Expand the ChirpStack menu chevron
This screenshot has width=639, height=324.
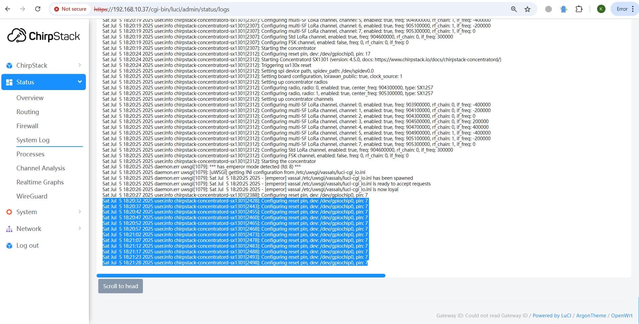click(x=80, y=65)
